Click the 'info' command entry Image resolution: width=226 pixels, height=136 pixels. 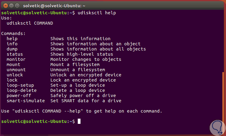(x=12, y=44)
